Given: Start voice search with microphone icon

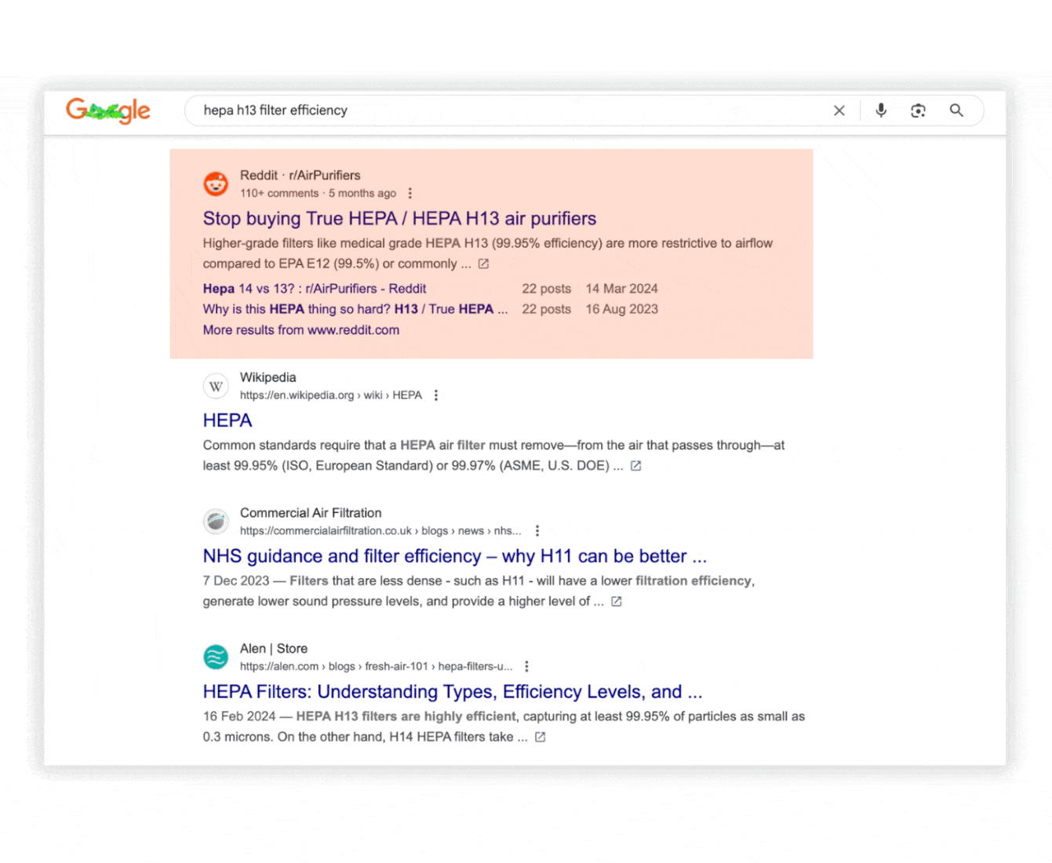Looking at the screenshot, I should 880,111.
